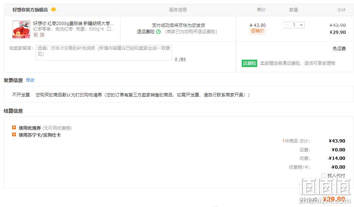This screenshot has height=207, width=354.
Task: Click the 卖家赠送普通运费险 description text
Action: 298,63
